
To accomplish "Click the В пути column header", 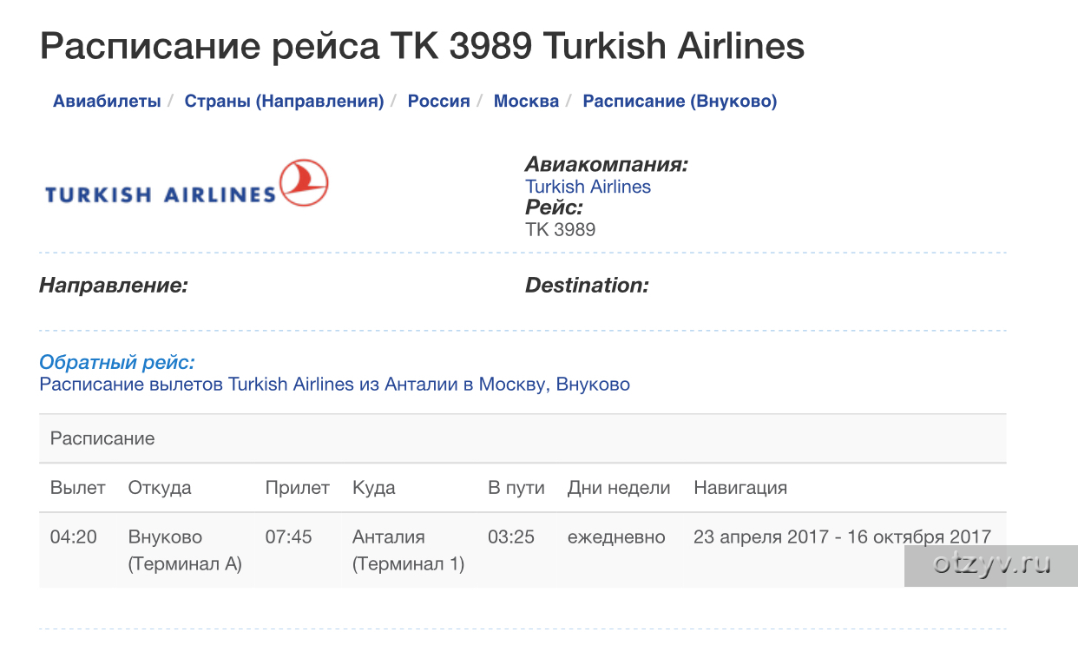I will (x=516, y=488).
